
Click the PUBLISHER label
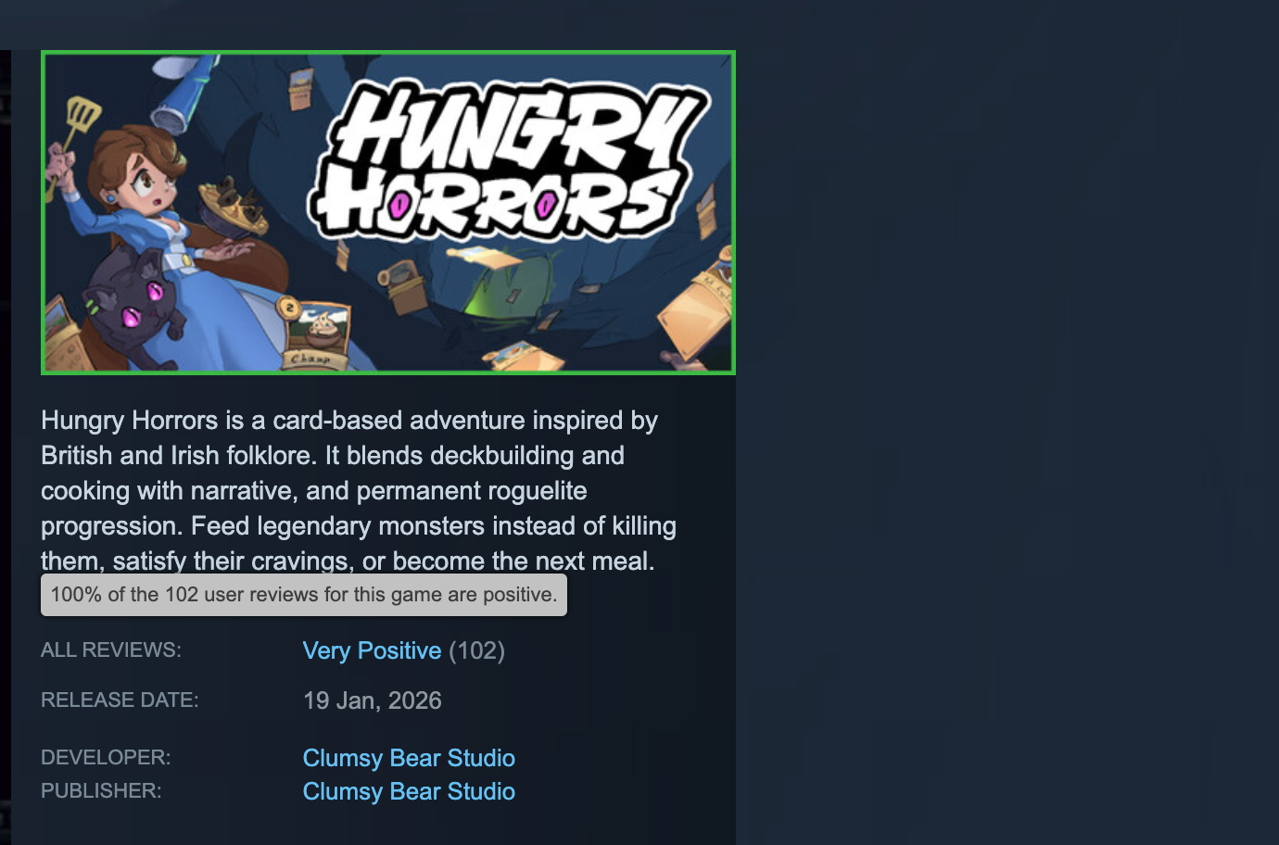(x=101, y=791)
